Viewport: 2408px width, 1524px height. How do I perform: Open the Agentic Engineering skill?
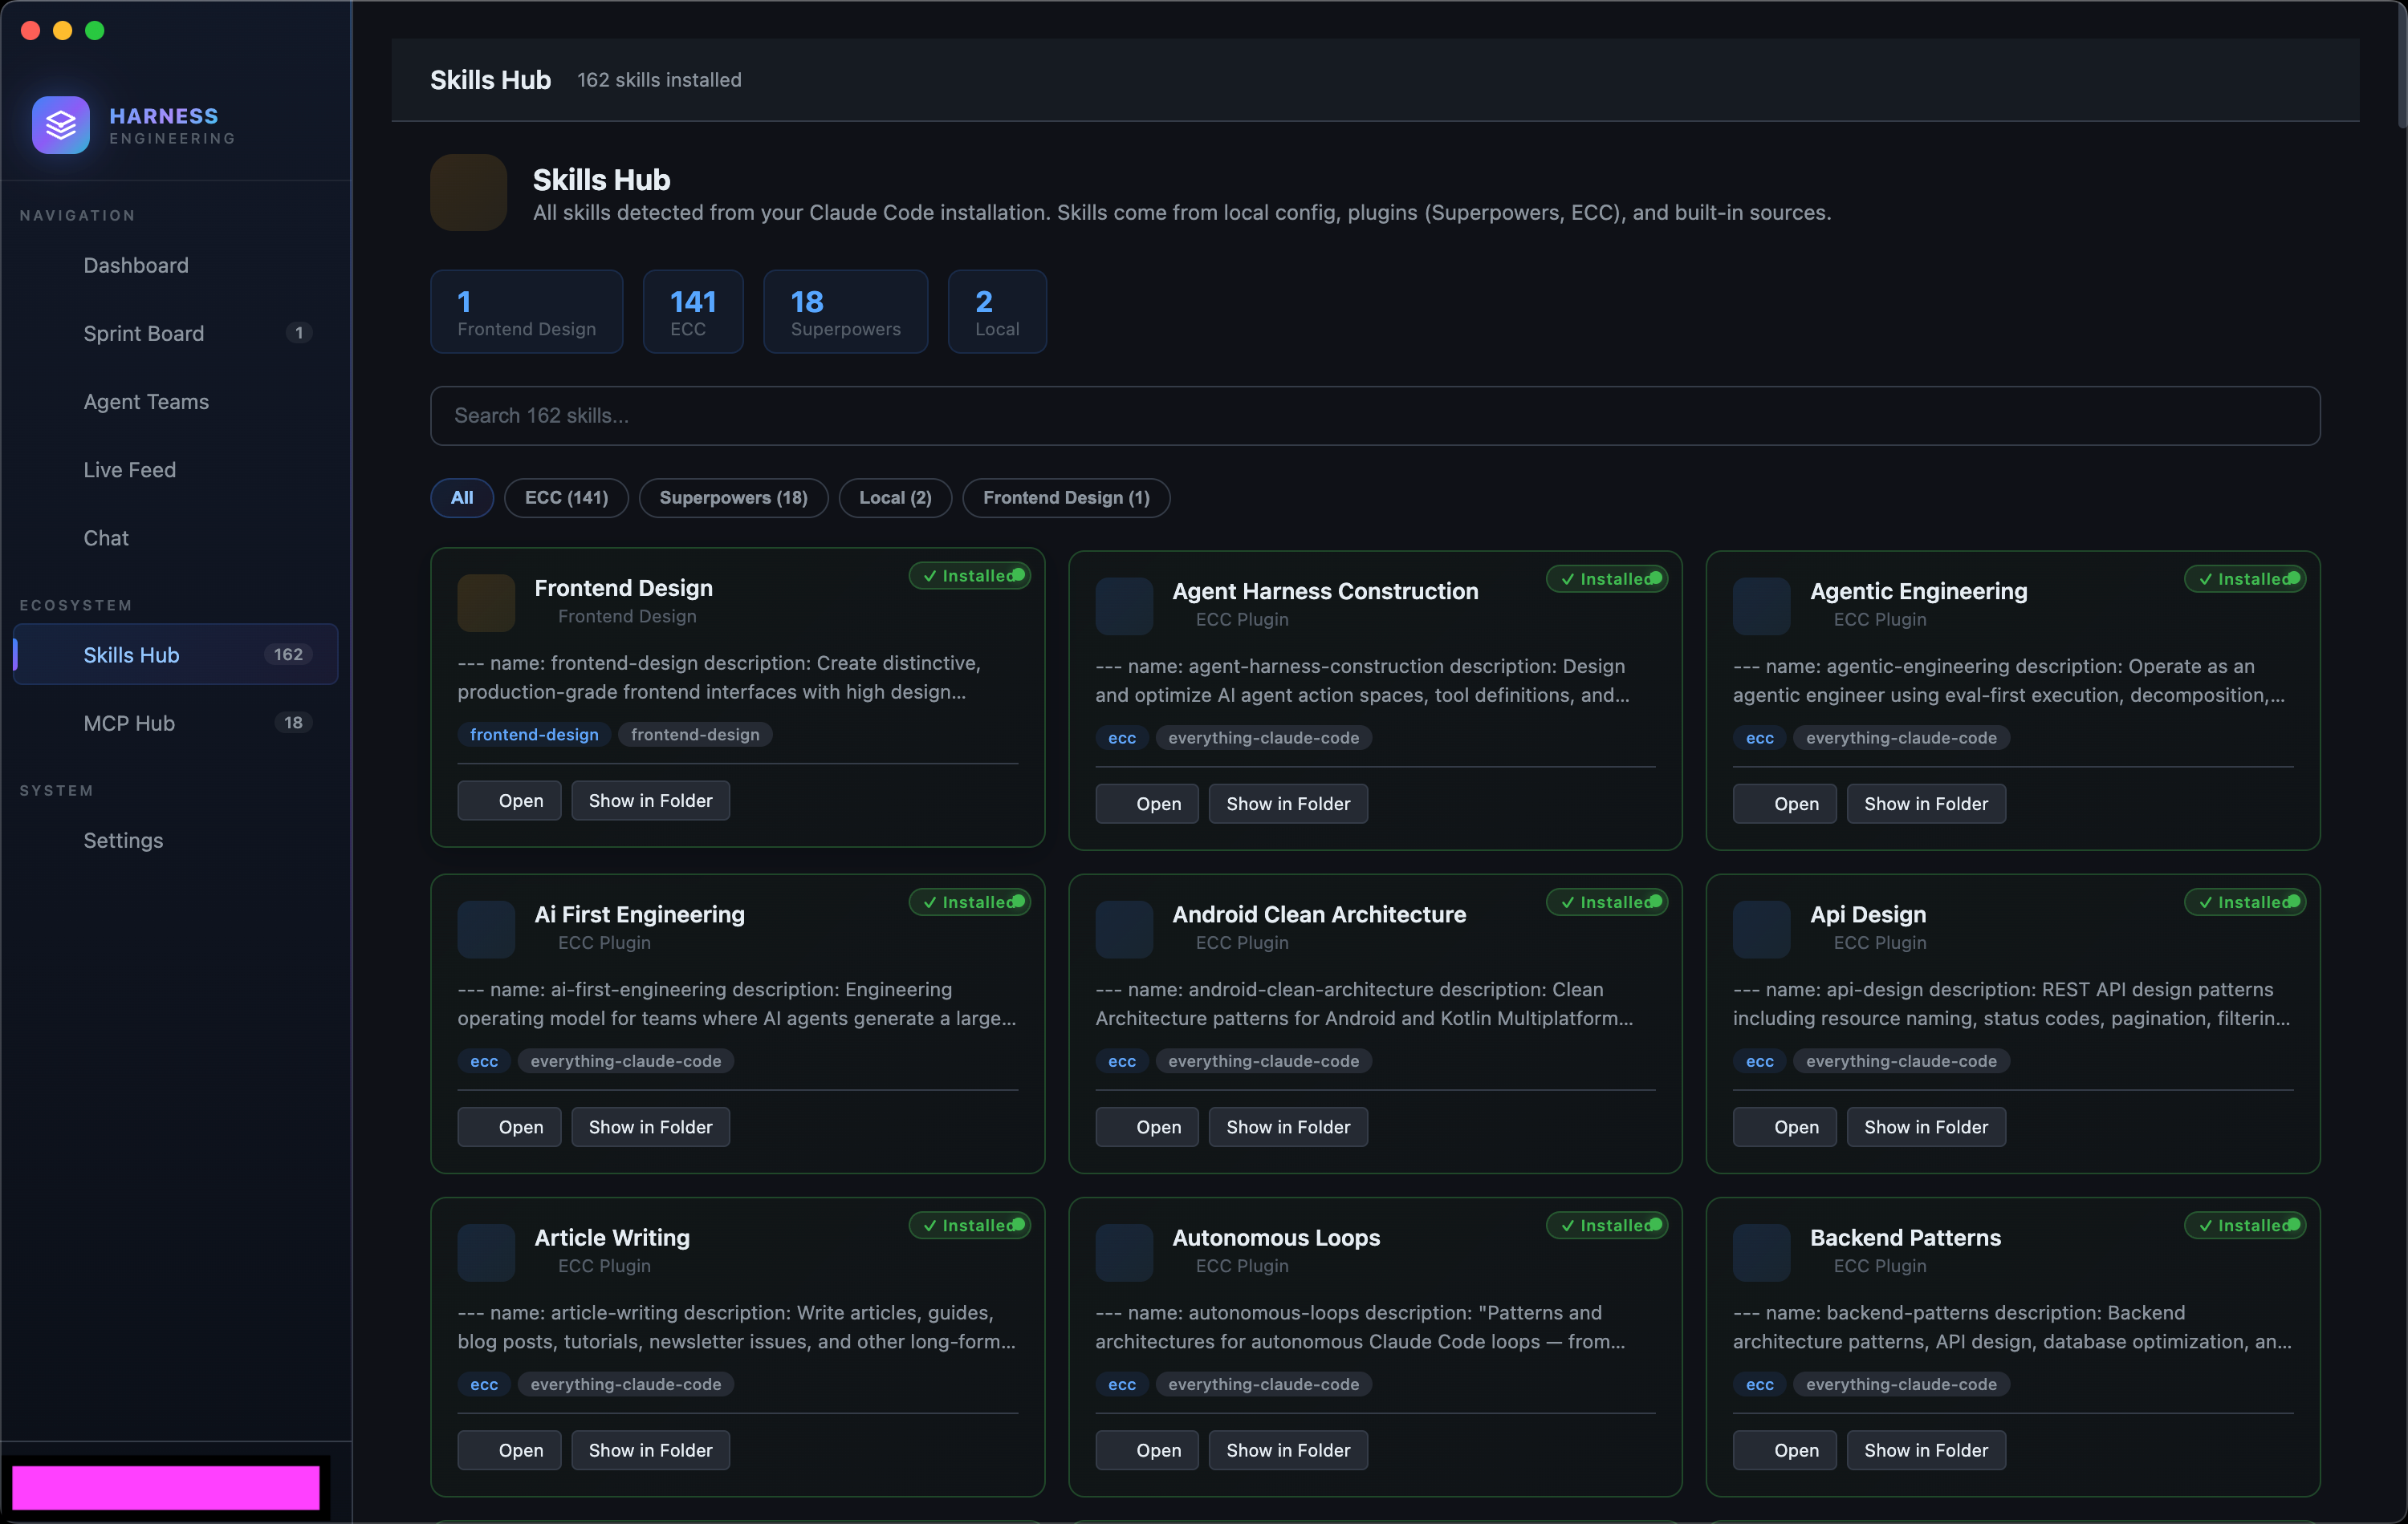tap(1784, 804)
